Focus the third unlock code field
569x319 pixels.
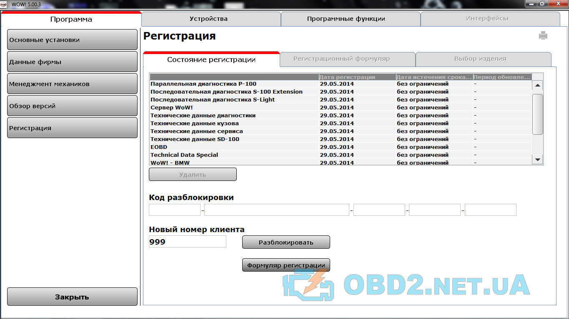[x=379, y=210]
